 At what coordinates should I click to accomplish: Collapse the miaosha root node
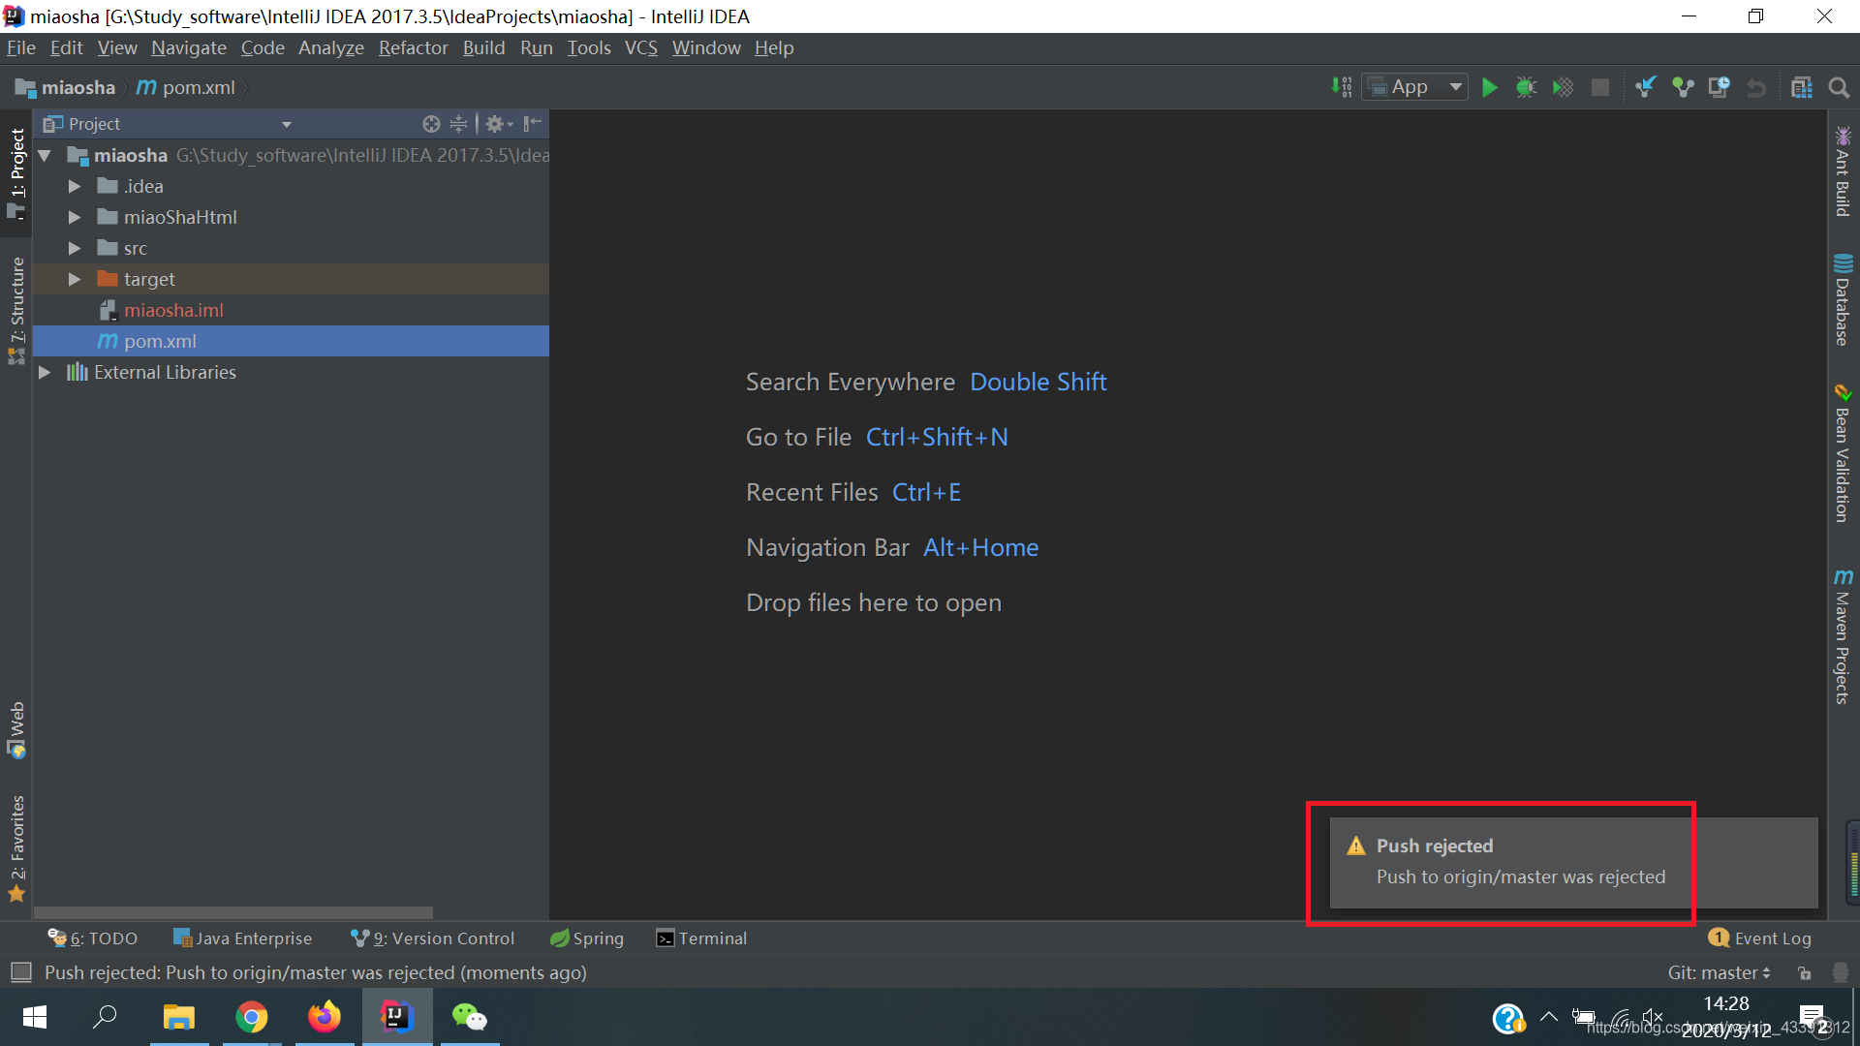coord(45,155)
